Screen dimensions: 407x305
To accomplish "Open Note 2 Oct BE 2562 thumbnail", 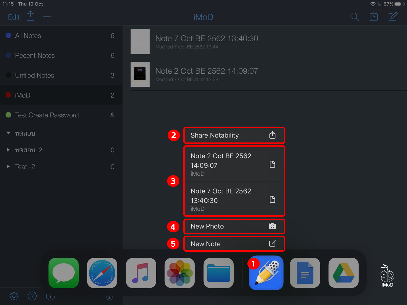I will (140, 74).
